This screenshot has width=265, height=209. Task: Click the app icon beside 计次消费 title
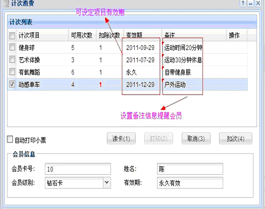[6, 3]
